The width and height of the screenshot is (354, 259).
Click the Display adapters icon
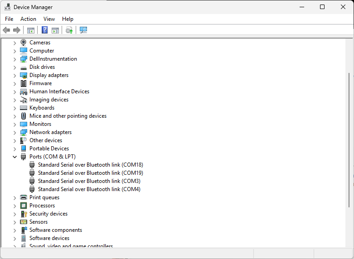(24, 75)
